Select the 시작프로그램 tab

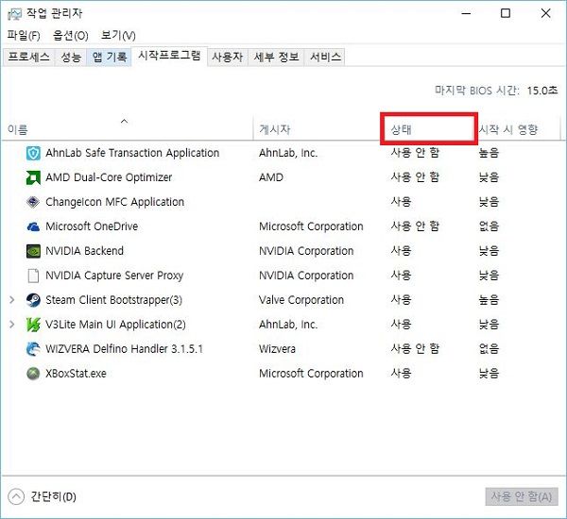click(169, 56)
